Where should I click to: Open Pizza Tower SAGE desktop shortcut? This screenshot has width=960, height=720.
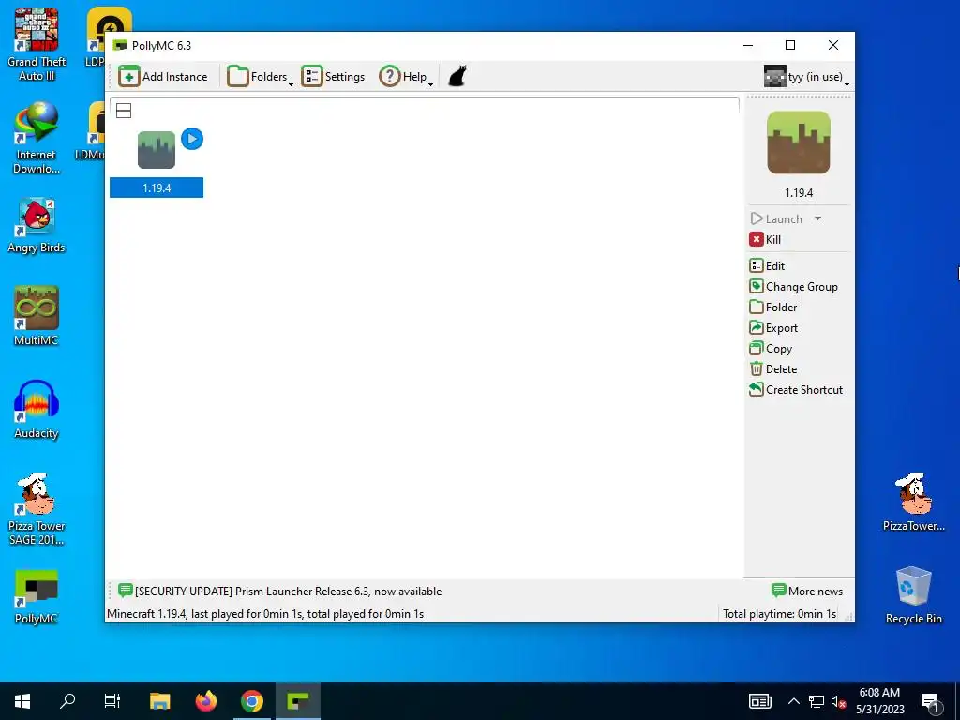coord(37,509)
